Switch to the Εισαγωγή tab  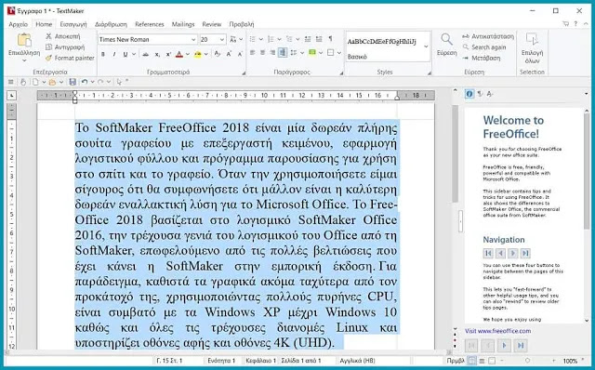[x=73, y=24]
